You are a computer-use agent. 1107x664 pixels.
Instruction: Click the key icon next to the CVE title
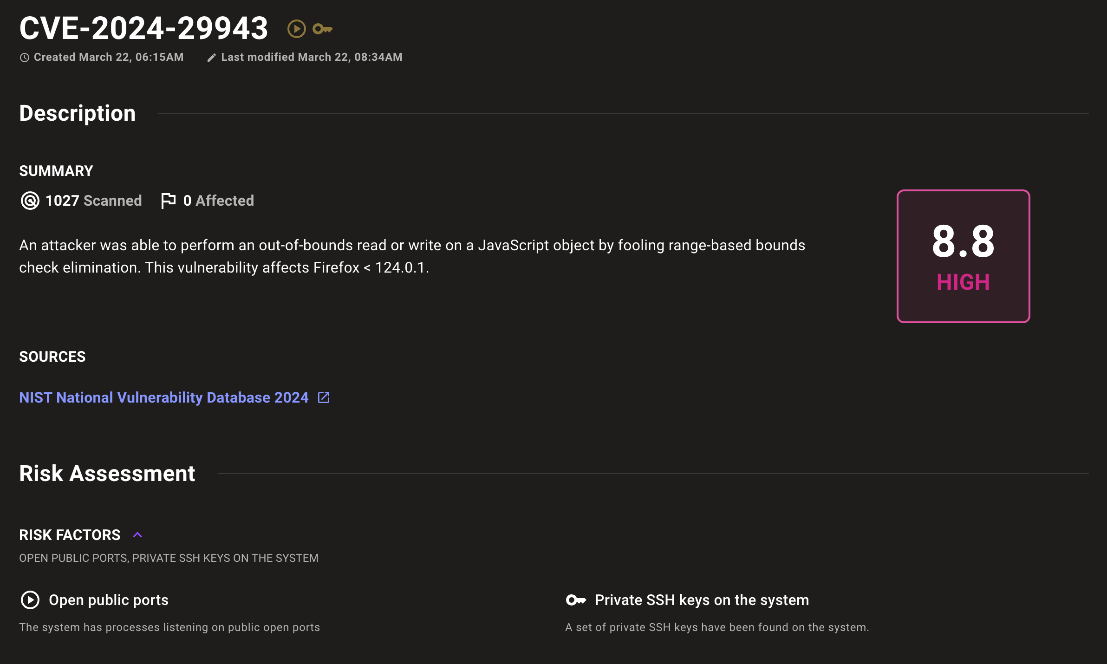click(x=324, y=29)
